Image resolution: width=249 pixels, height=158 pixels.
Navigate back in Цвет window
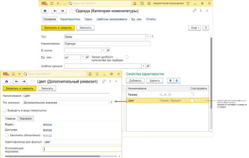point(16,82)
